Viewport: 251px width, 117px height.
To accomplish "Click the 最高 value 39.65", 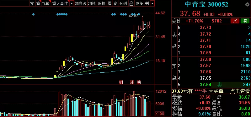I will 244,103.
